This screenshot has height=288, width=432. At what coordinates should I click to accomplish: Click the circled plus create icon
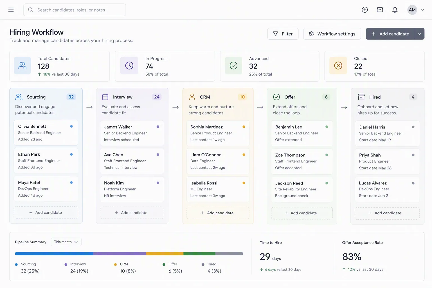click(x=365, y=10)
